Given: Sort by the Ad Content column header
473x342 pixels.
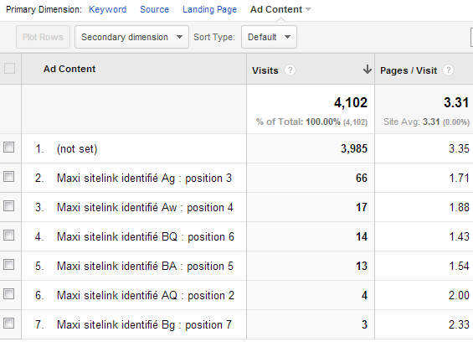Looking at the screenshot, I should click(69, 69).
